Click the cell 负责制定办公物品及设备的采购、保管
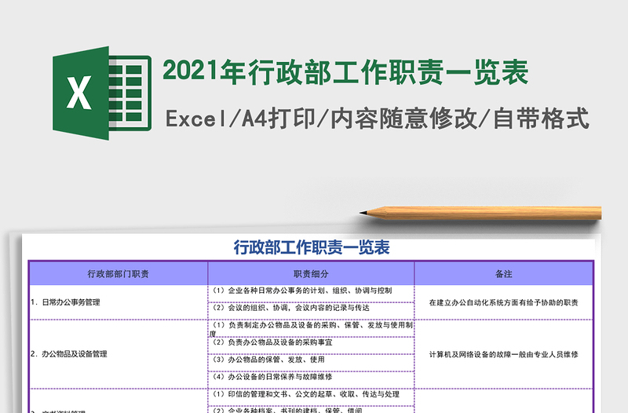Image resolution: width=628 pixels, height=413 pixels. [x=311, y=325]
